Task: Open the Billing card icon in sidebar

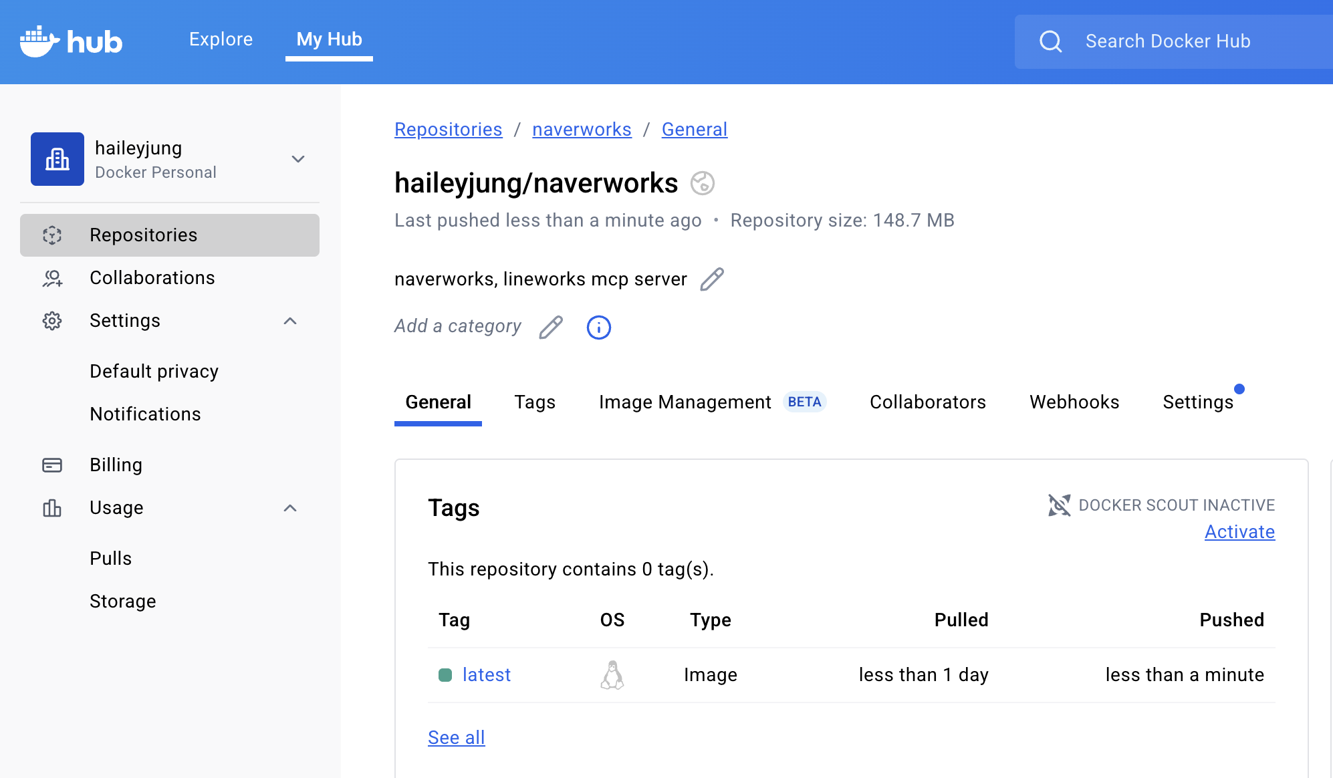Action: (52, 465)
